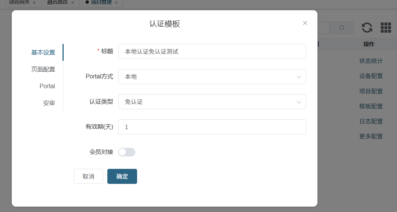Close the 综合网关 tab with its X
The height and width of the screenshot is (212, 397).
[34, 3]
